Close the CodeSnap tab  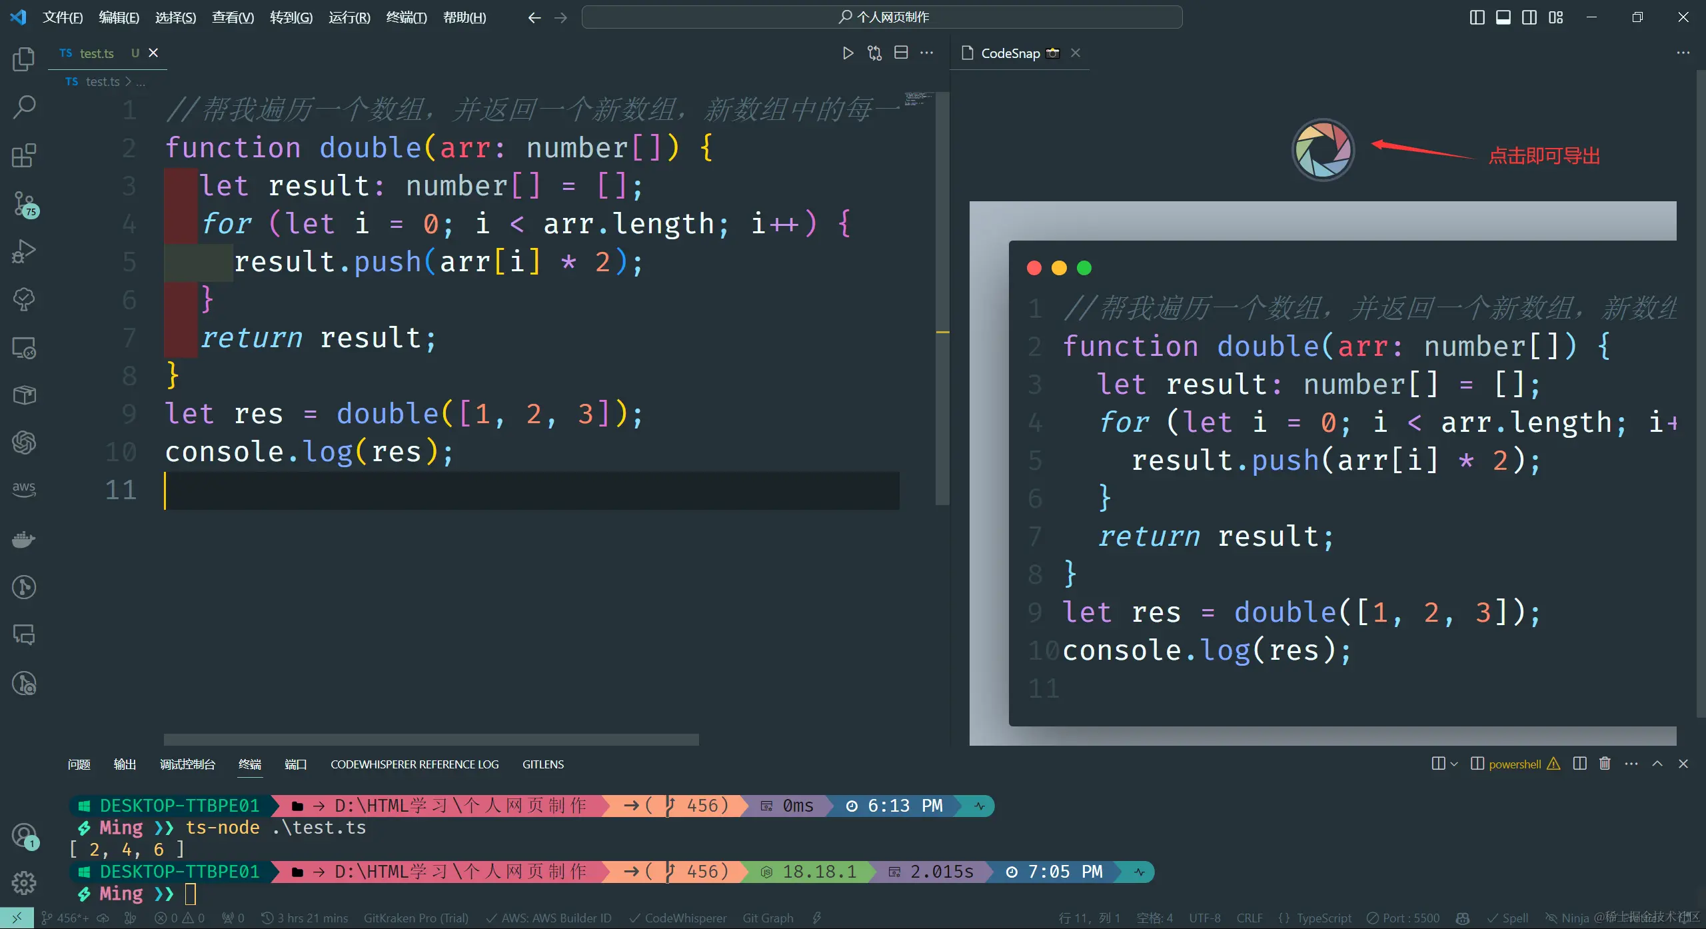point(1076,53)
